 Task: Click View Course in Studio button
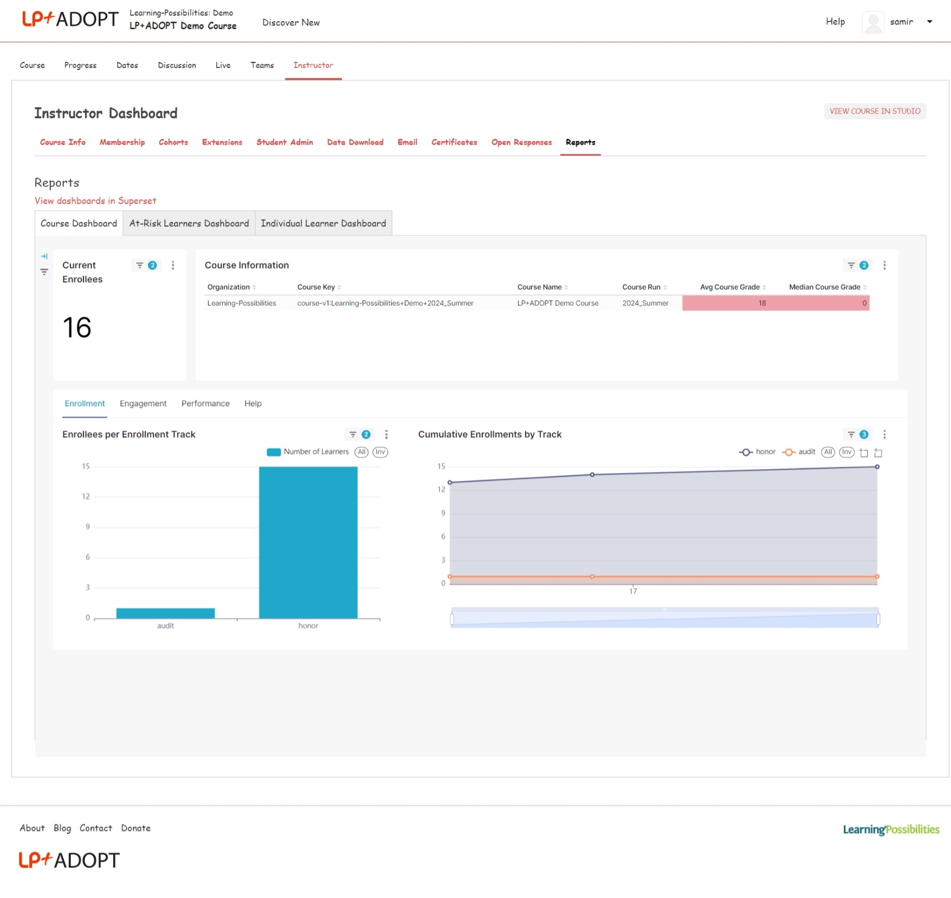875,111
